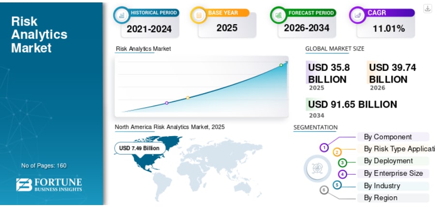Click the segmentation central circular icon
443x207 pixels.
click(317, 168)
